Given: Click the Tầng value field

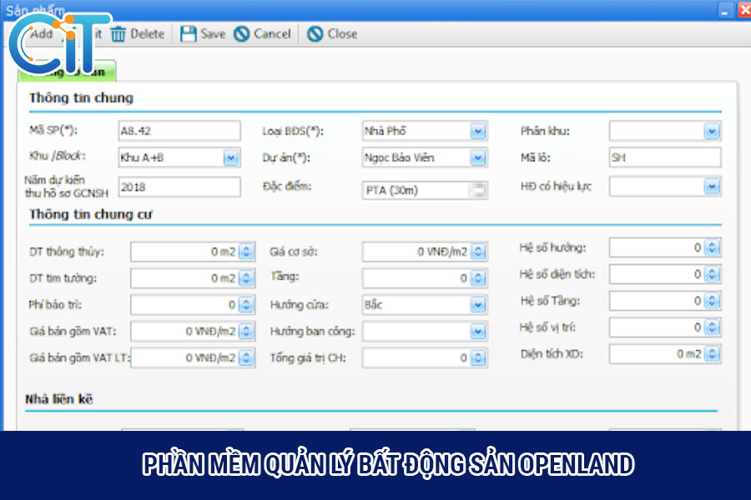Looking at the screenshot, I should (x=416, y=278).
